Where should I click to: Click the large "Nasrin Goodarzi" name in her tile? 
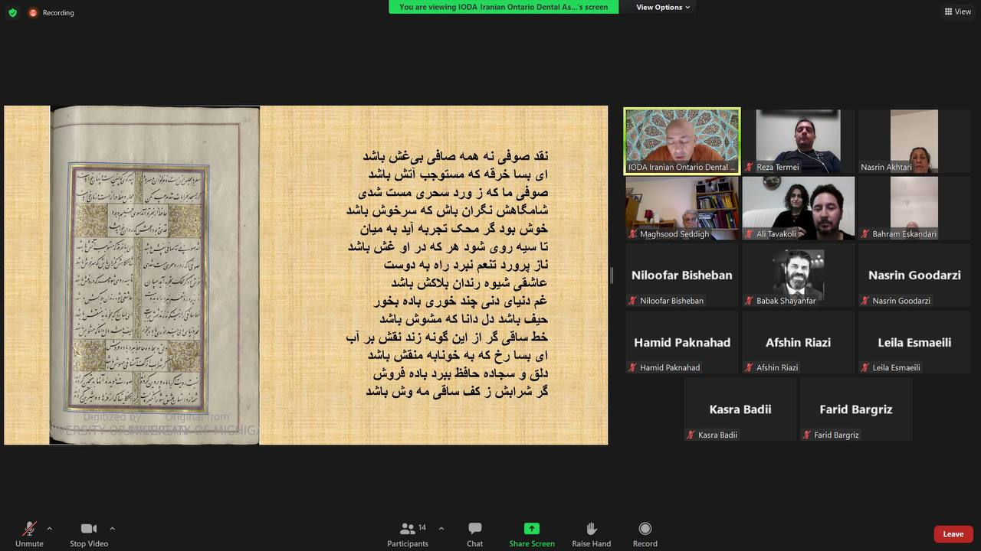[x=914, y=275]
